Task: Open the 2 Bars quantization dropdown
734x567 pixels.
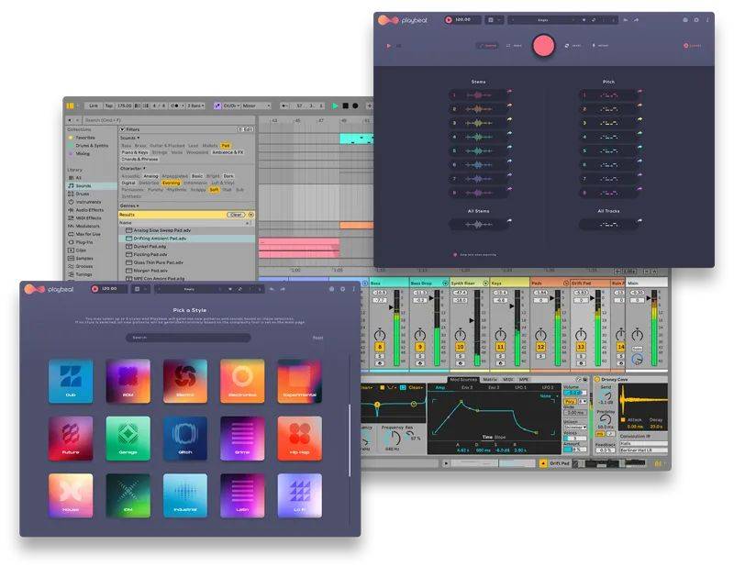Action: (x=196, y=106)
